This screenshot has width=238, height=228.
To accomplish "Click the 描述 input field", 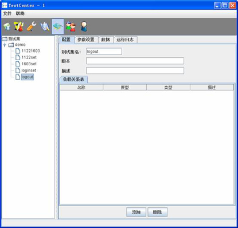I will pyautogui.click(x=135, y=70).
